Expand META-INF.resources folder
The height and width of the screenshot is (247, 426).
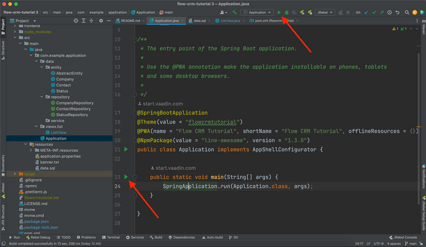[31, 150]
